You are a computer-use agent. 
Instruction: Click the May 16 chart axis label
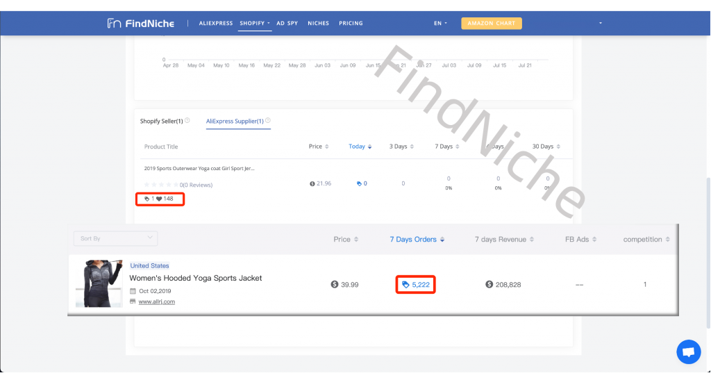(x=246, y=65)
